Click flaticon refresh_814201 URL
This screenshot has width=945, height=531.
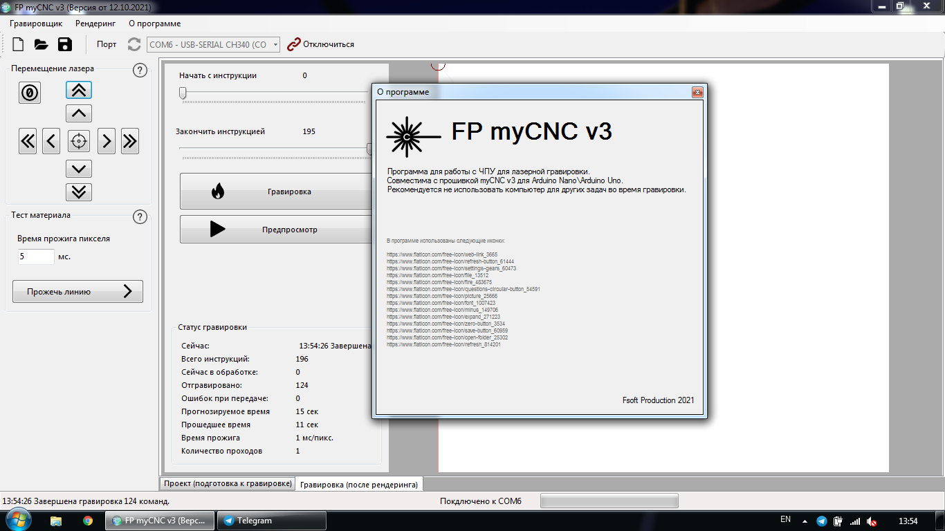(x=443, y=344)
